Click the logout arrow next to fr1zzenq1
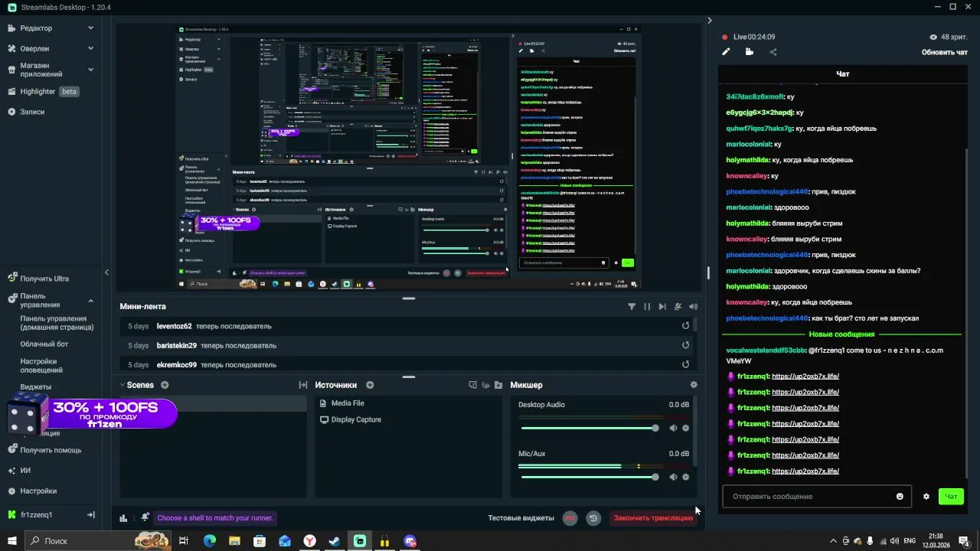The image size is (980, 551). coord(90,515)
